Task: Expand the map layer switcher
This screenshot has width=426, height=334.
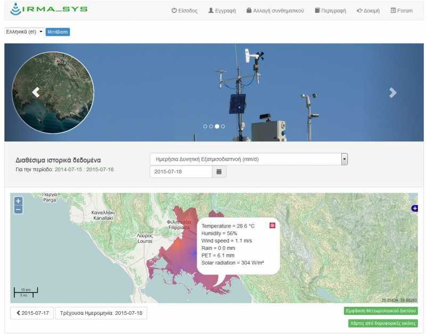Action: click(x=414, y=208)
